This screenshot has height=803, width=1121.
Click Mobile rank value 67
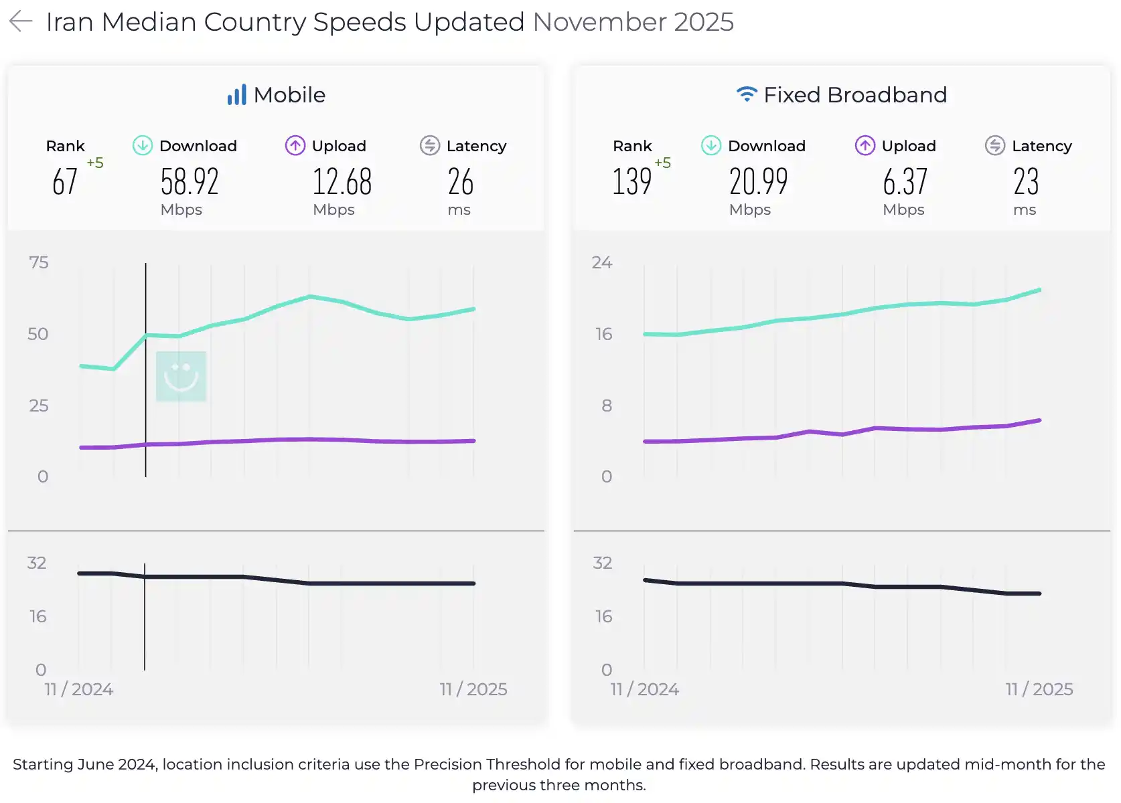coord(65,182)
